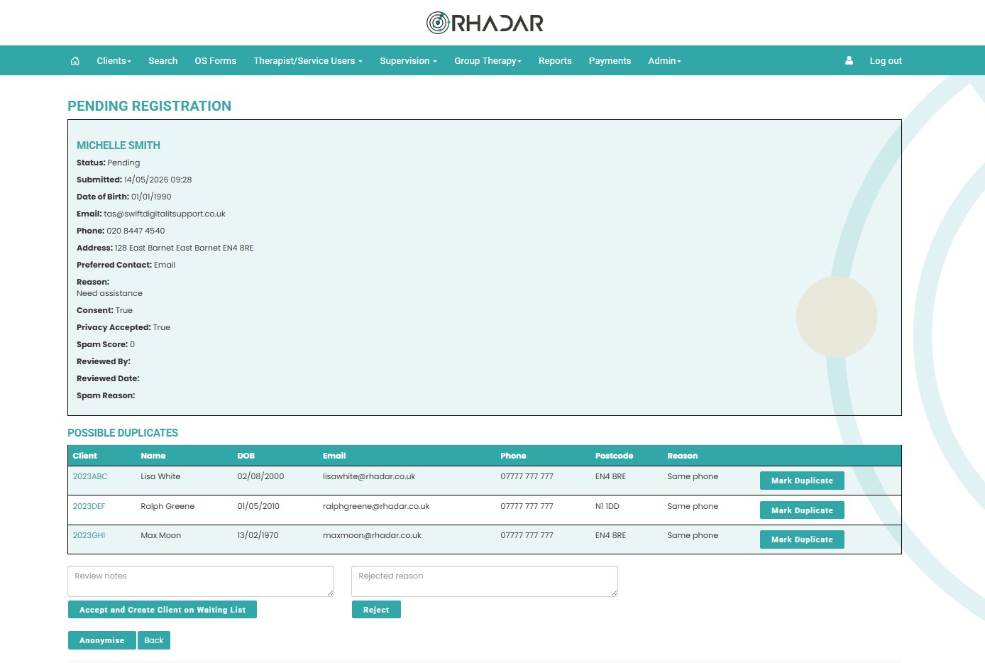Go to home via house icon
985x663 pixels.
click(75, 61)
